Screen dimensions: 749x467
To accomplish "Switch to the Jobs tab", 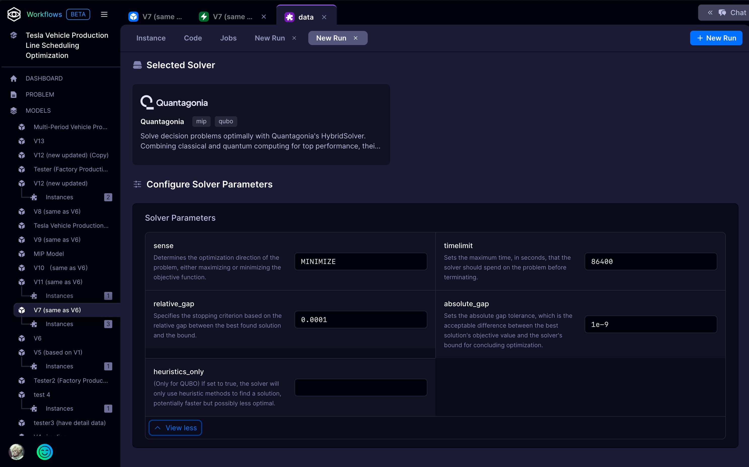I will pos(228,38).
